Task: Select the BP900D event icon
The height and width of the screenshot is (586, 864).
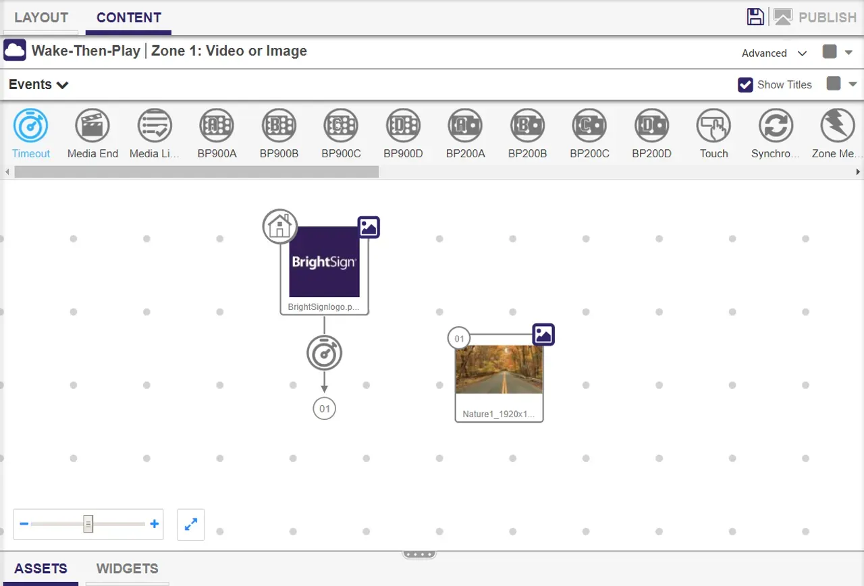Action: (x=403, y=126)
